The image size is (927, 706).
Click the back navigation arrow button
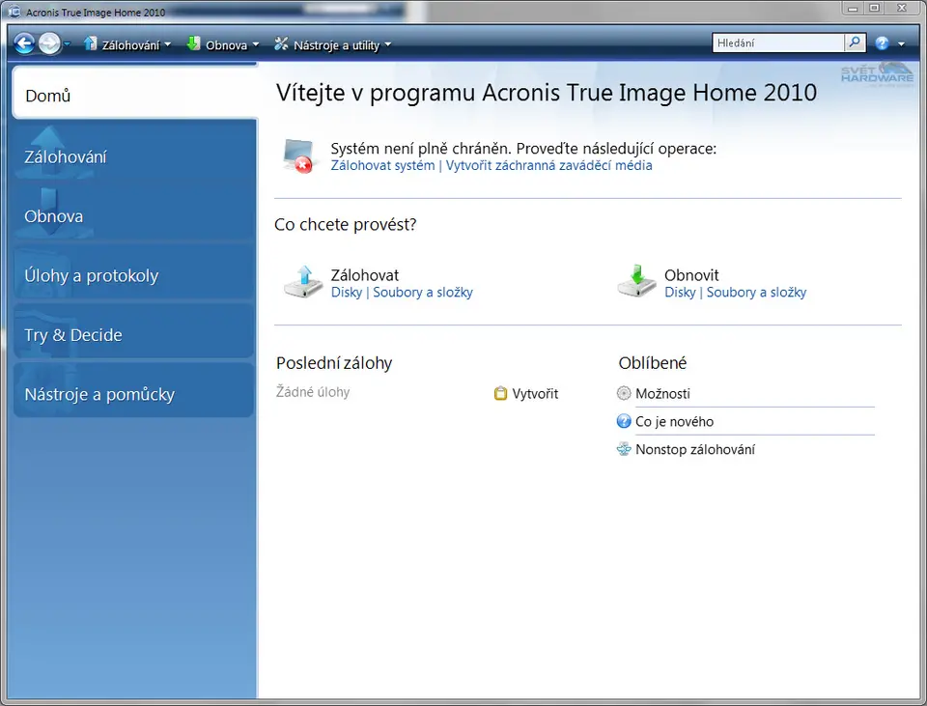(x=24, y=43)
